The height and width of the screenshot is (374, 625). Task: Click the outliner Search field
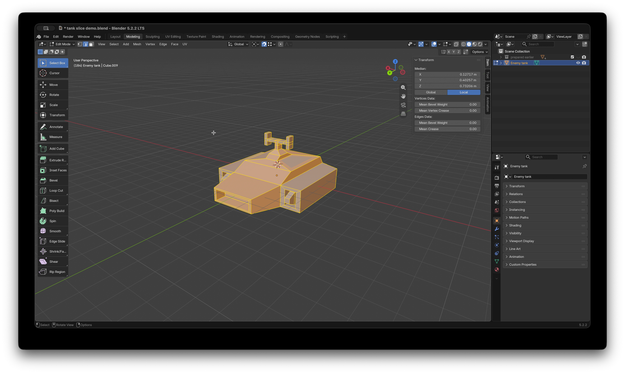537,44
